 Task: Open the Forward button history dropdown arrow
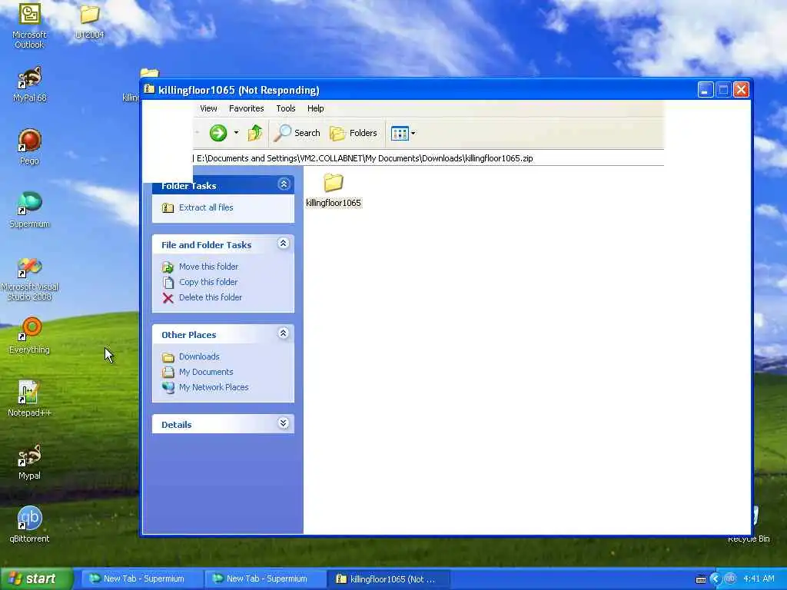point(237,133)
